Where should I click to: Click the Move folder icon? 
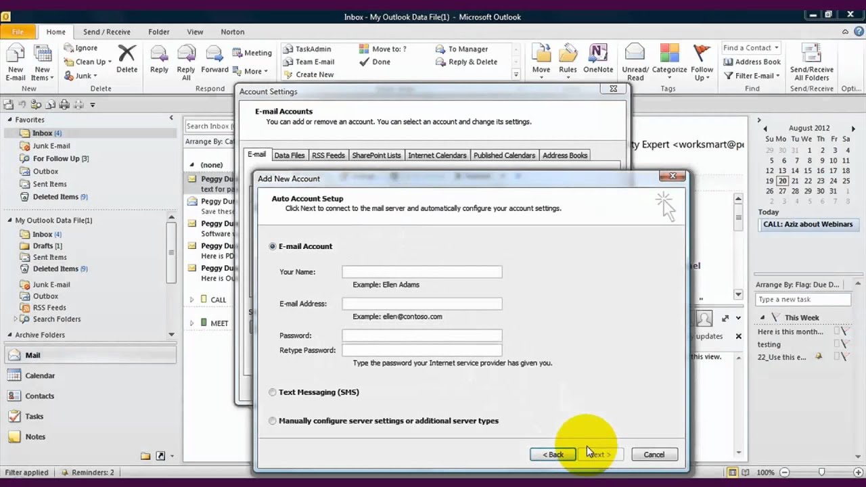(541, 53)
